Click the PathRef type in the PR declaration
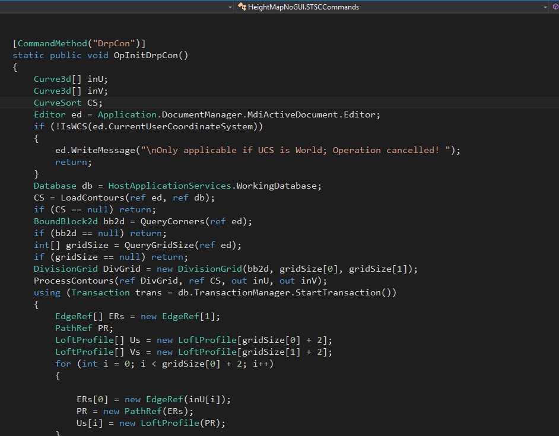 pyautogui.click(x=74, y=328)
